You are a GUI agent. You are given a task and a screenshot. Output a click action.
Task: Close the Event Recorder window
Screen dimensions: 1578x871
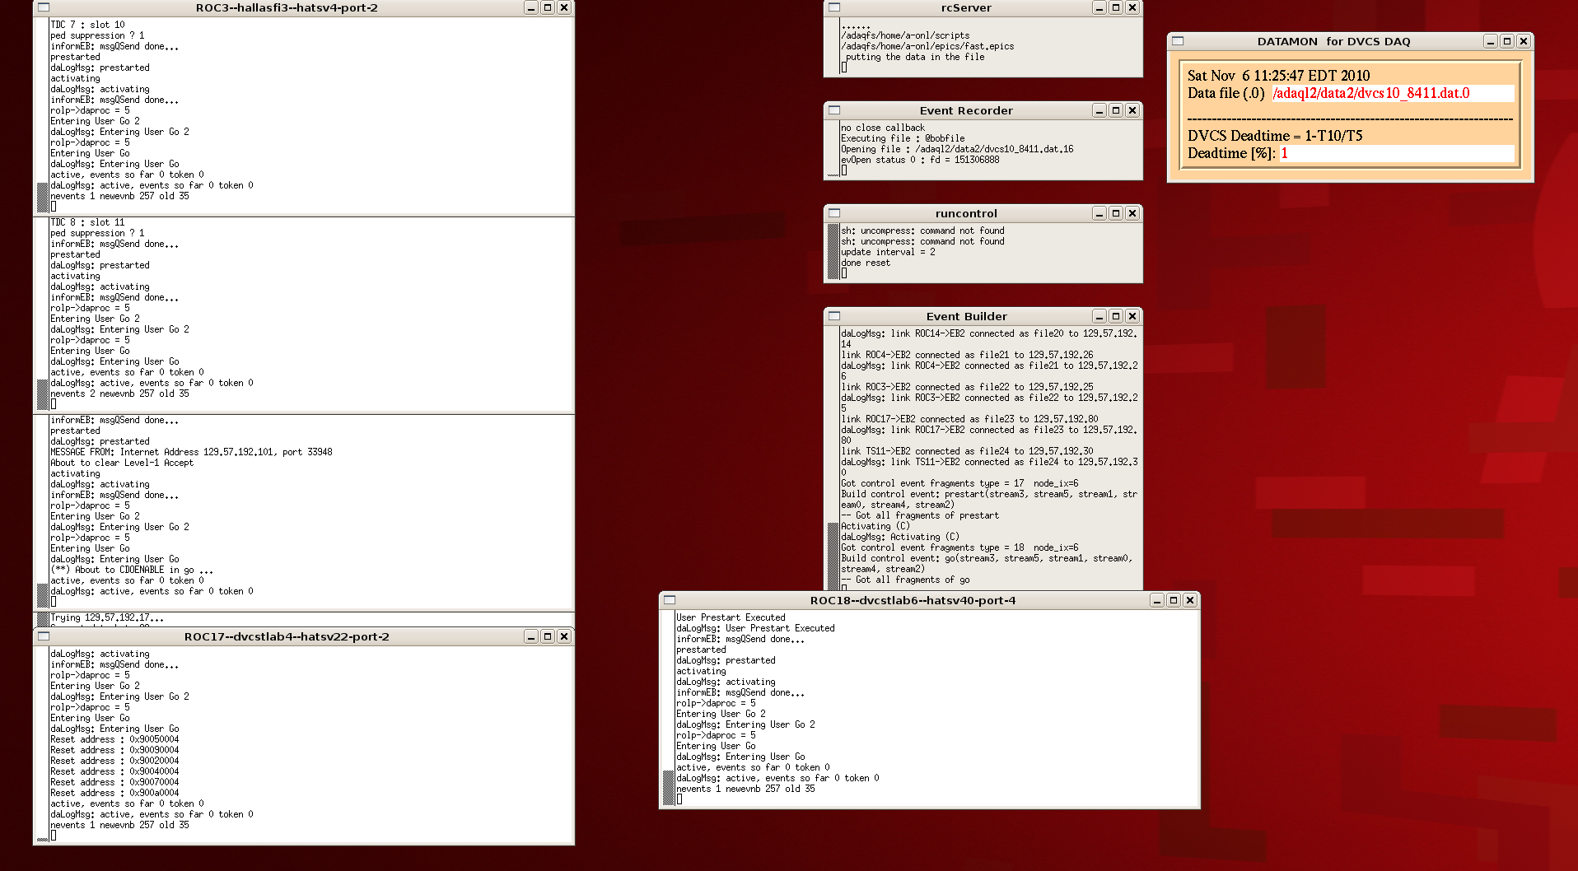[1132, 110]
